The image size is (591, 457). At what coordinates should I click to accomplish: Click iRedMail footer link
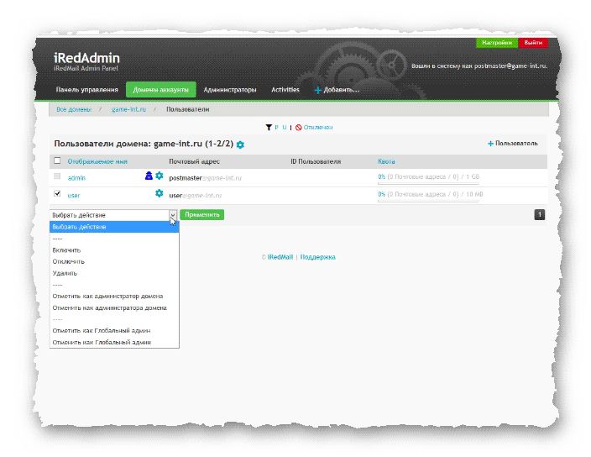pyautogui.click(x=280, y=257)
